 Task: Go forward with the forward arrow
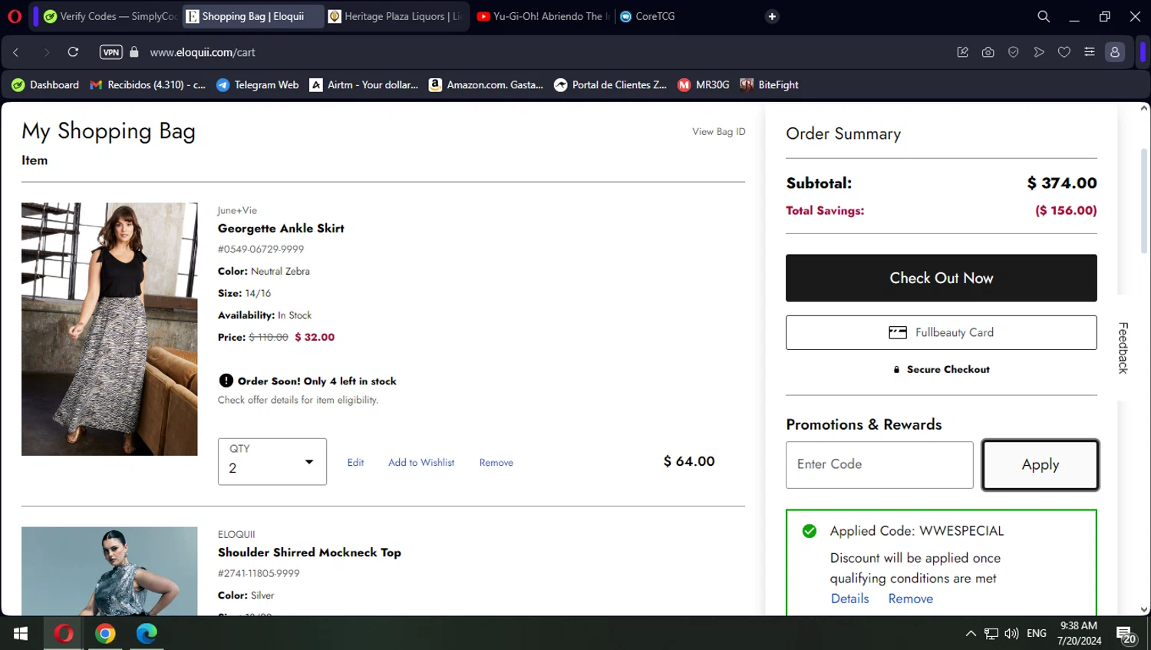46,52
